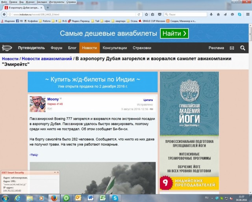Image resolution: width=252 pixels, height=202 pixels.
Task: Click the 'Цитата' quote link
Action: coord(148,100)
